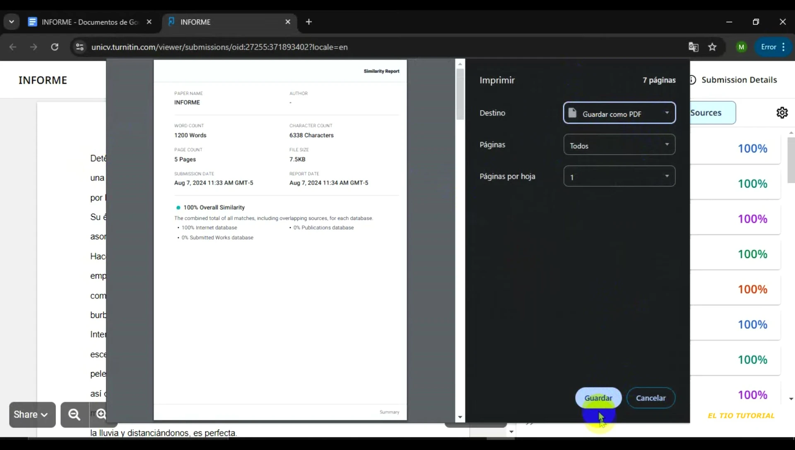Open the M profile avatar
795x450 pixels.
tap(742, 47)
